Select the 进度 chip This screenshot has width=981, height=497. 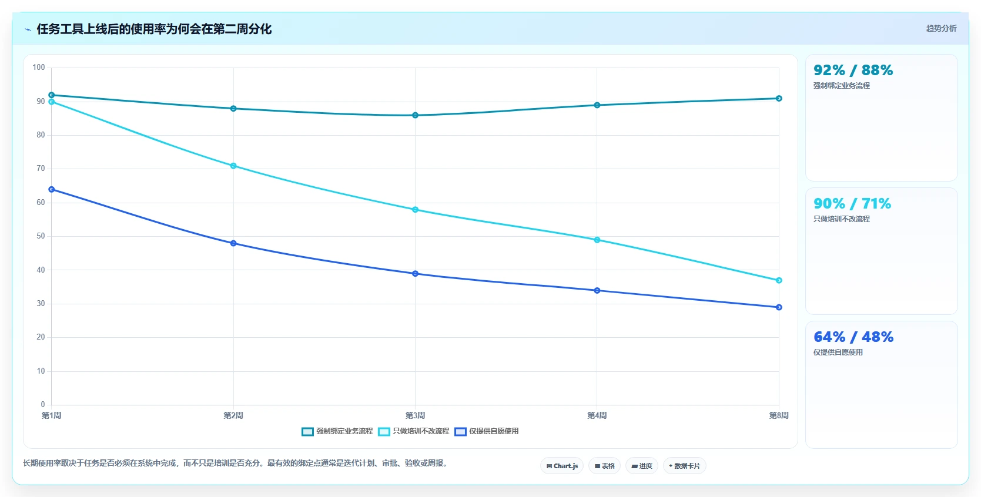pyautogui.click(x=642, y=466)
